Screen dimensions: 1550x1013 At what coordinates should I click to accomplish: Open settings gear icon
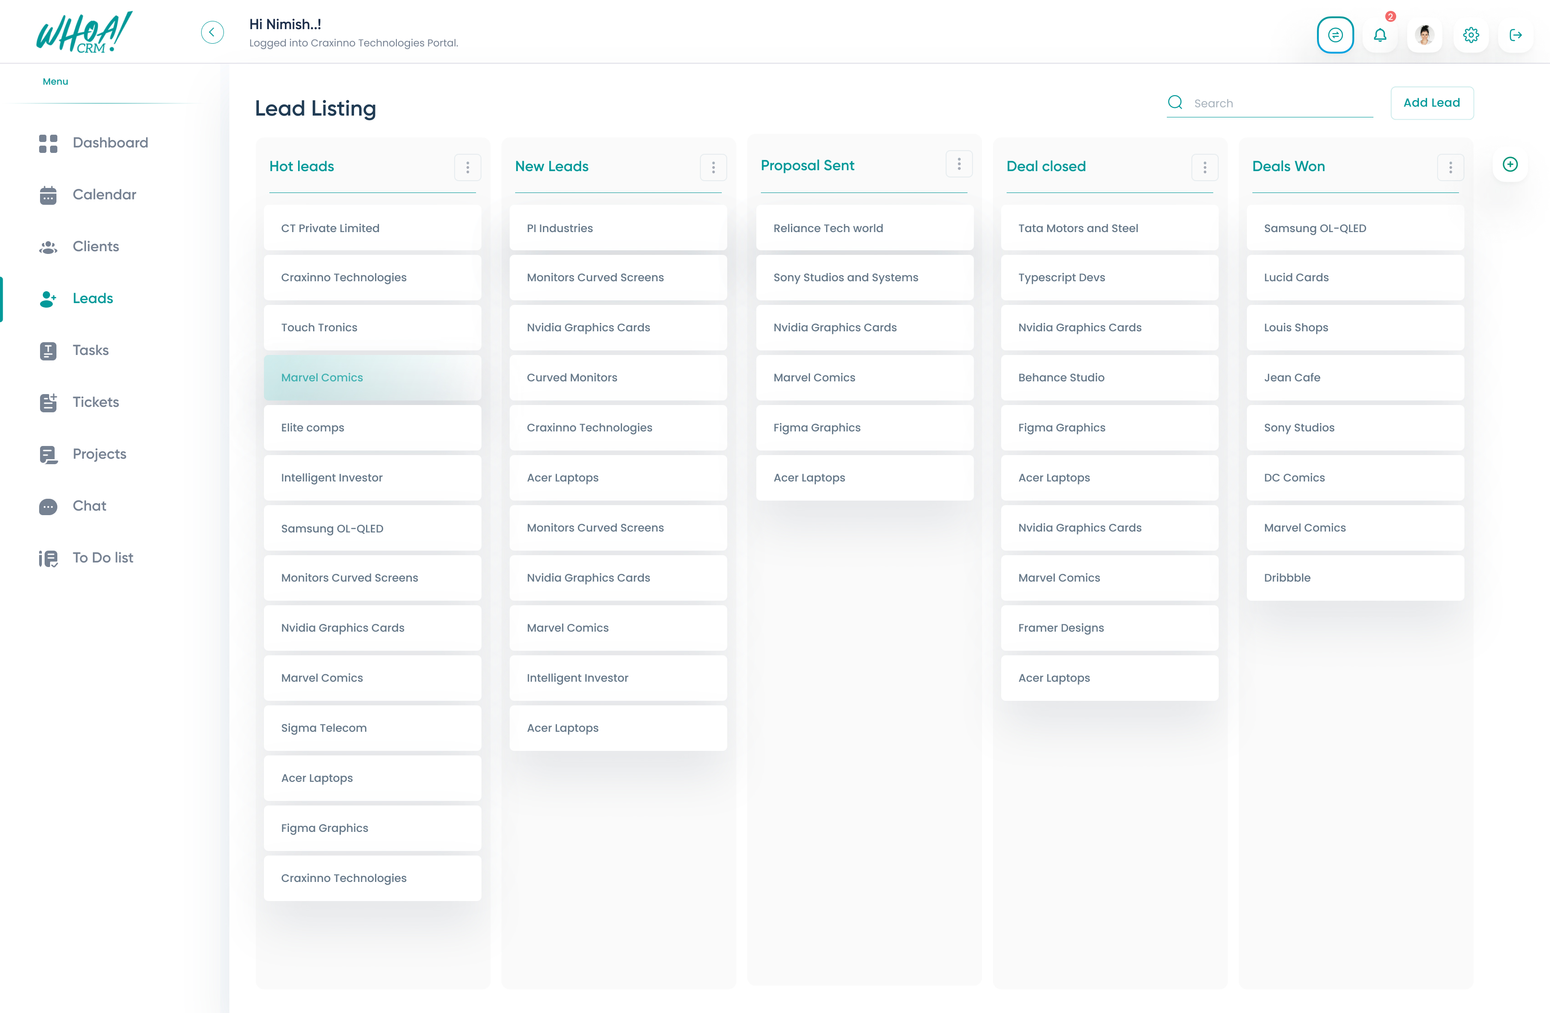point(1470,35)
